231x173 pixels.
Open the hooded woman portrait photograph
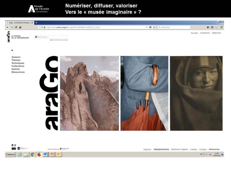coord(196,93)
